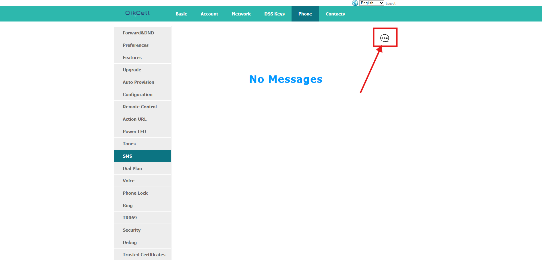Open Forward&DND in the sidebar

(x=142, y=33)
